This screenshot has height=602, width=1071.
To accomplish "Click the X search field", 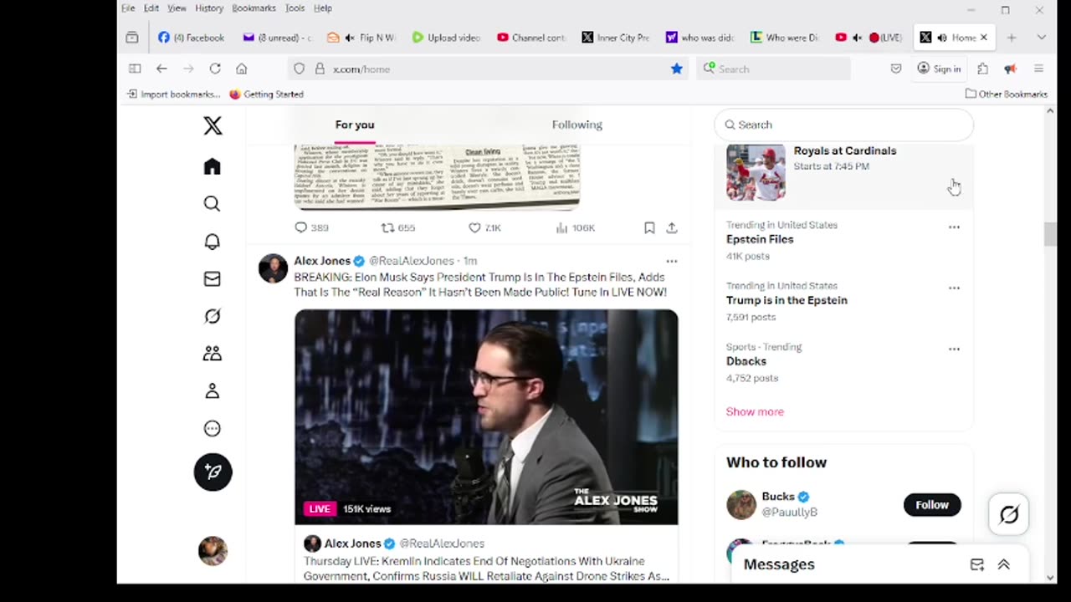I will pos(844,125).
